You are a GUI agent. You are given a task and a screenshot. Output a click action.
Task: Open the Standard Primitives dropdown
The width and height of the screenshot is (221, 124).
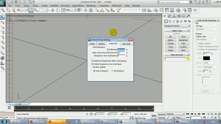177,26
